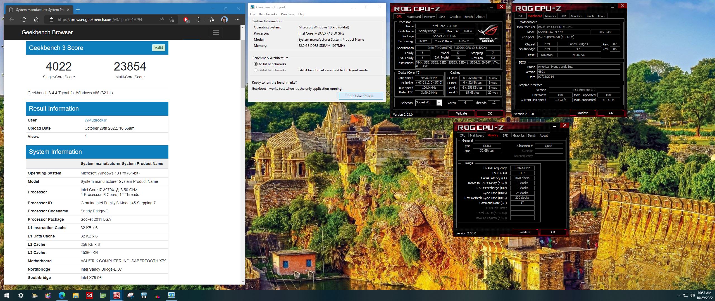Image resolution: width=715 pixels, height=301 pixels.
Task: Click the 23854 Multi-Core Score value
Action: coord(130,67)
